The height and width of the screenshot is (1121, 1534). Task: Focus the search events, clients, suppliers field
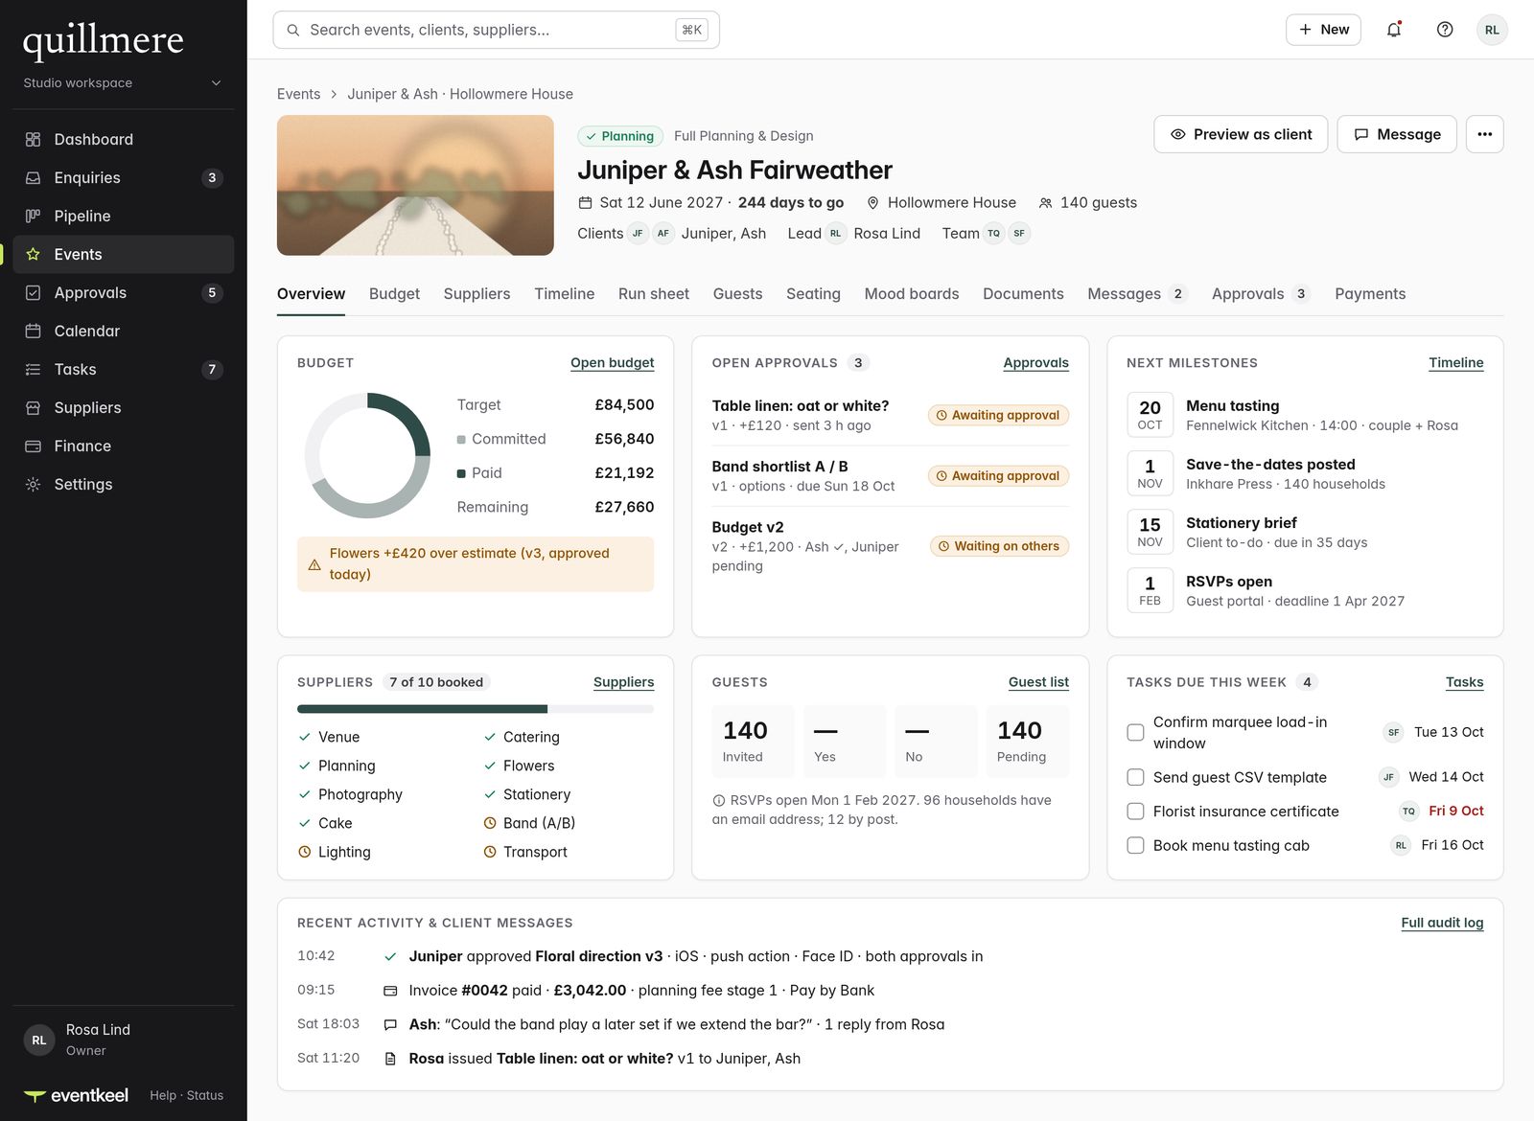pyautogui.click(x=497, y=30)
